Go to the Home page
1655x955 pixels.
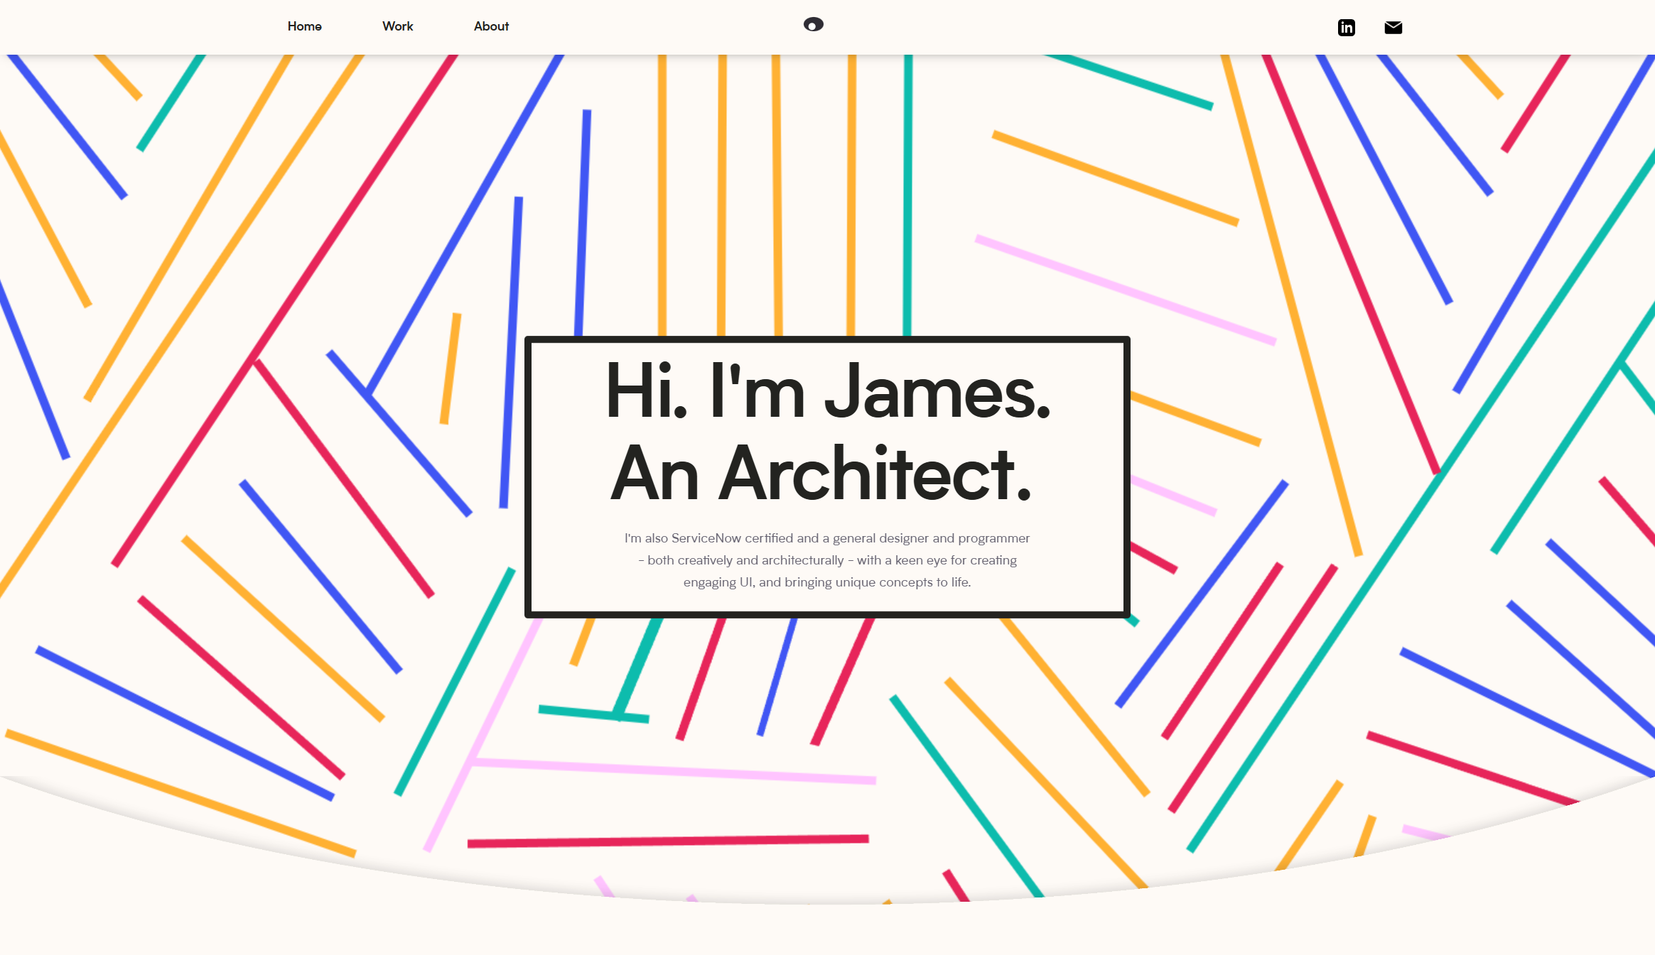(304, 26)
